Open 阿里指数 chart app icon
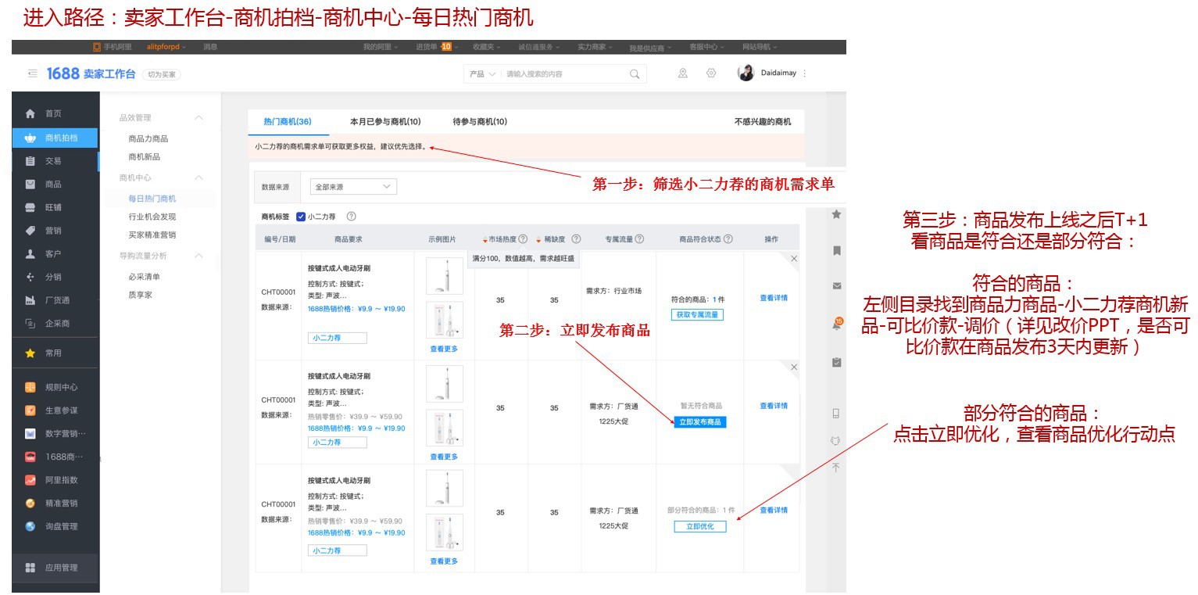 click(x=30, y=480)
